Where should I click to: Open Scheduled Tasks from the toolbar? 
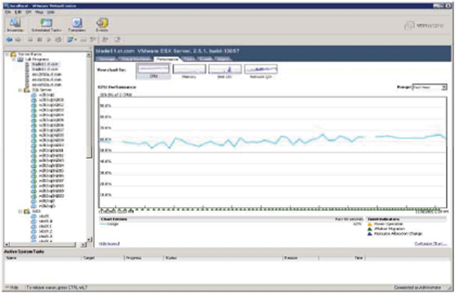(45, 25)
